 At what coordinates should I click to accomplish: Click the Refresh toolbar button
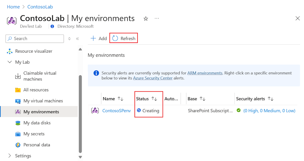click(124, 38)
